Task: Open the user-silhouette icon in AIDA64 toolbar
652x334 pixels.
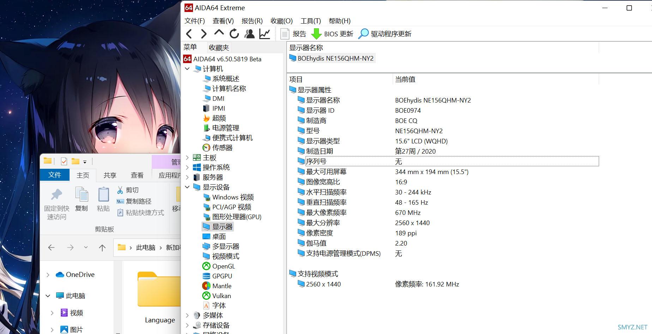Action: click(x=249, y=34)
